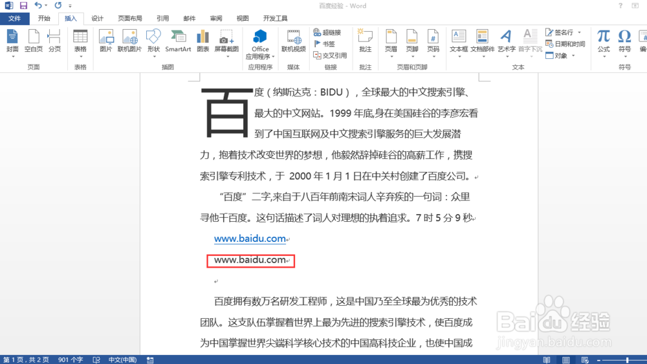Expand Customize Quick Access Toolbar arrow
Image resolution: width=647 pixels, height=364 pixels.
click(70, 6)
